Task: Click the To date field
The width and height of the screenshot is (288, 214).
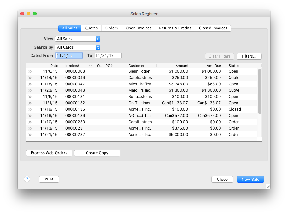Action: 108,56
